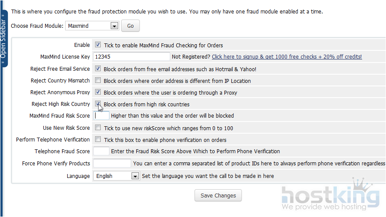
Task: Toggle the Reject High Risk Country checkbox
Action: tap(98, 104)
